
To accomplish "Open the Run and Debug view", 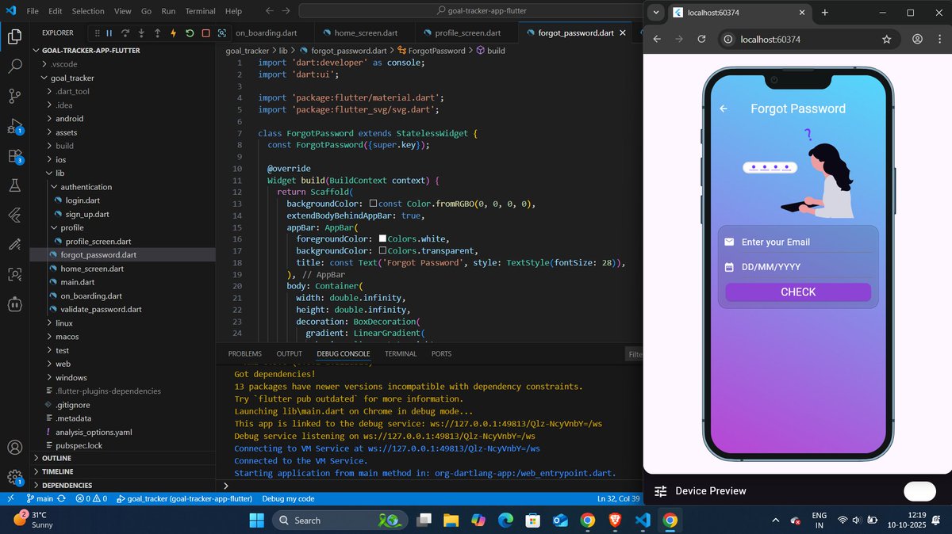I will [x=14, y=125].
